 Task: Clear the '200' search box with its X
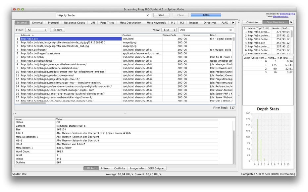[x=231, y=30]
